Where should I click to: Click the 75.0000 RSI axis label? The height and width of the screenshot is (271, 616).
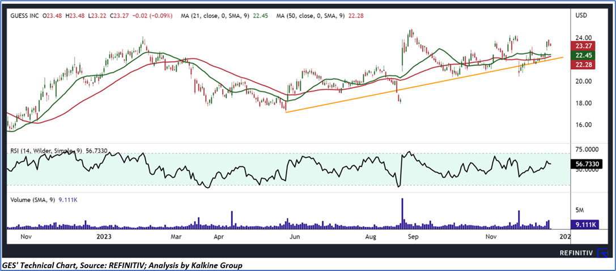point(587,149)
